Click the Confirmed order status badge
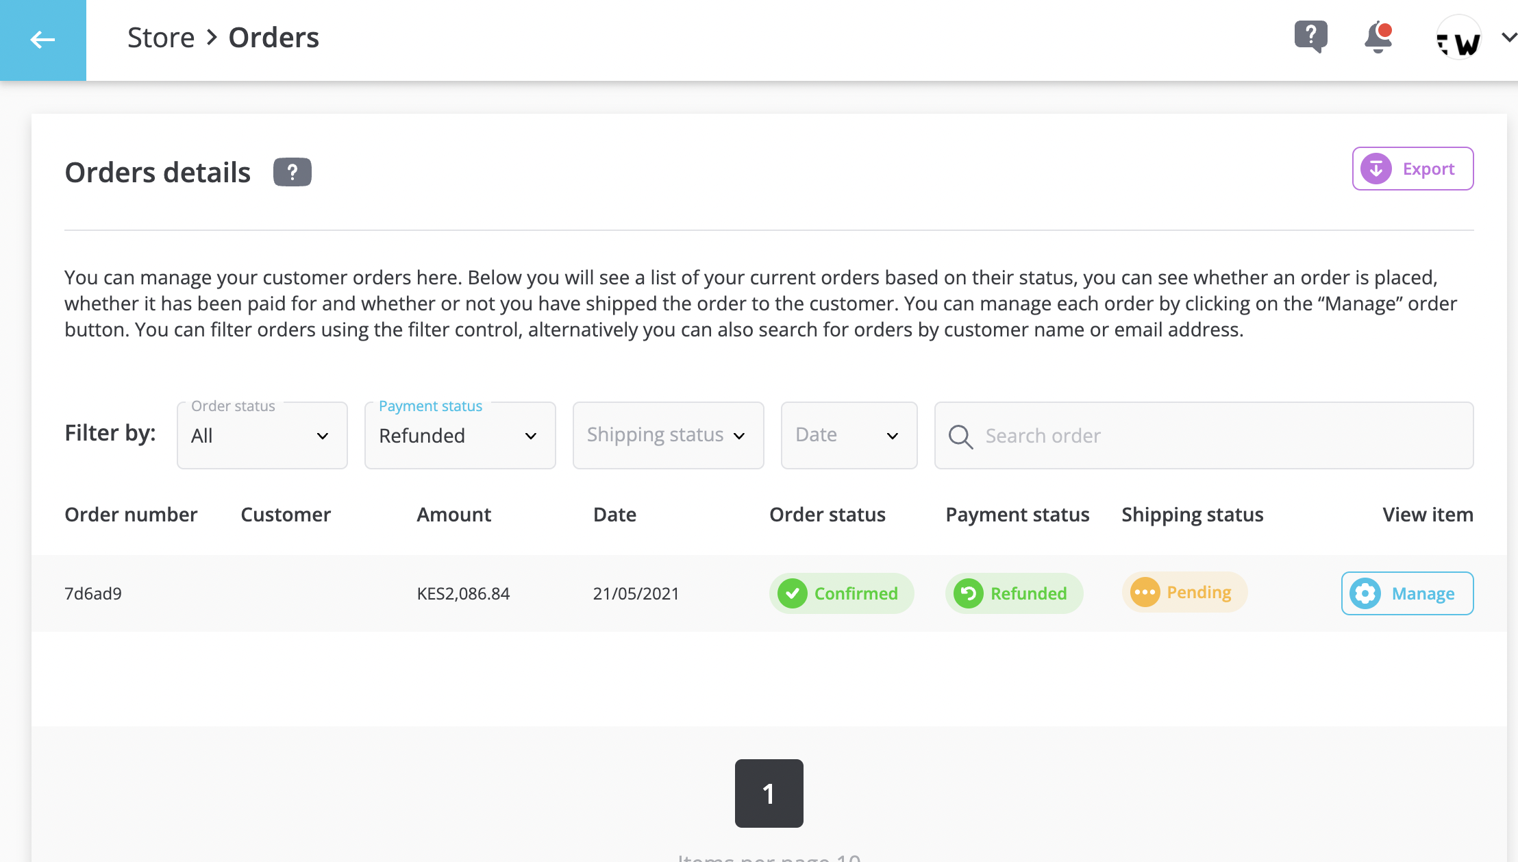1518x862 pixels. tap(841, 593)
